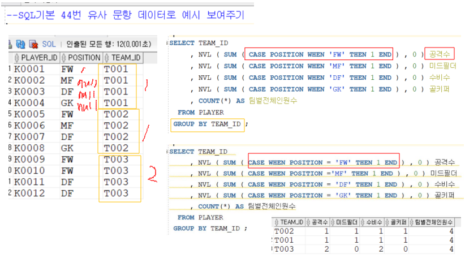
Task: Click the 골키퍼 alias in second query
Action: click(x=444, y=195)
